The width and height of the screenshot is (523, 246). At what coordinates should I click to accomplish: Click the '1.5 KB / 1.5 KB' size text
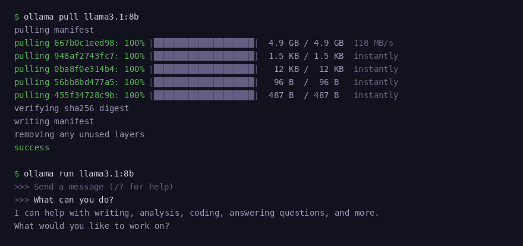[x=306, y=56]
